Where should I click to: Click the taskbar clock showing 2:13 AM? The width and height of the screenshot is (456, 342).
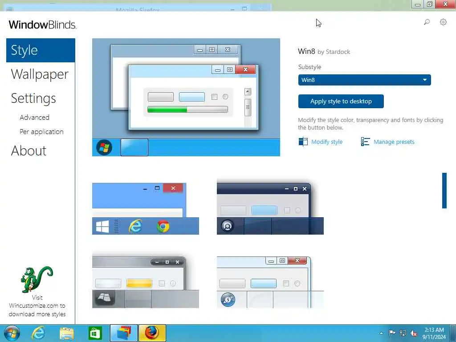tap(434, 333)
